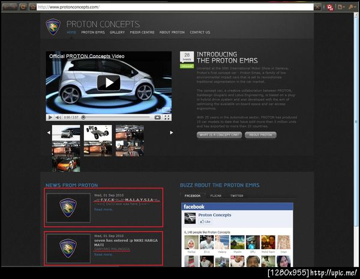The height and width of the screenshot is (279, 360).
Task: Switch to the FLICKR buzz tab
Action: (x=216, y=196)
